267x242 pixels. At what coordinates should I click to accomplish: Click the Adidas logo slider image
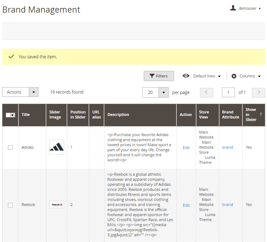(x=57, y=147)
